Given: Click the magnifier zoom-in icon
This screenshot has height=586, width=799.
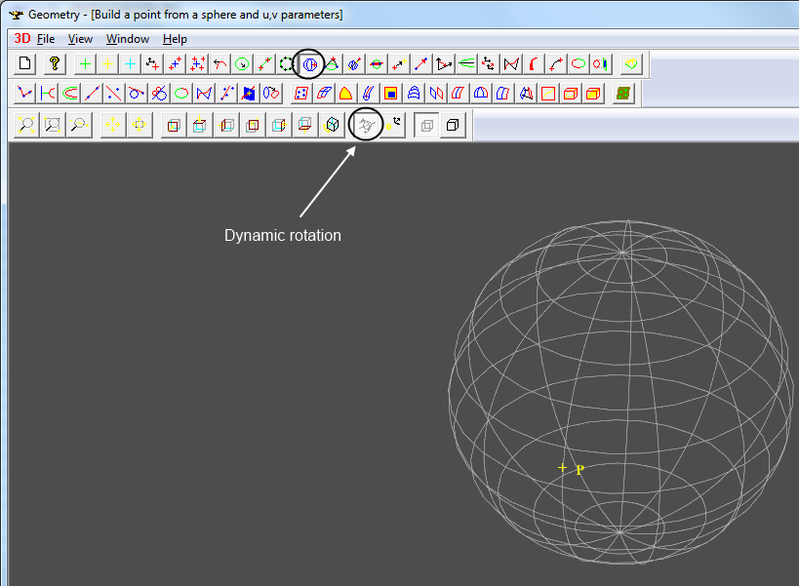Looking at the screenshot, I should [26, 125].
